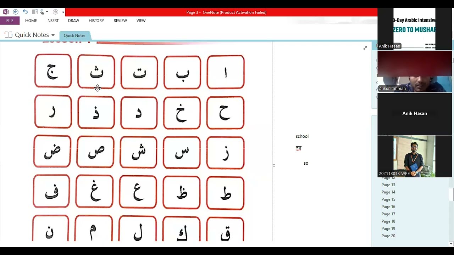Click the Dock to Desktop icon
Image resolution: width=454 pixels, height=255 pixels.
35,12
